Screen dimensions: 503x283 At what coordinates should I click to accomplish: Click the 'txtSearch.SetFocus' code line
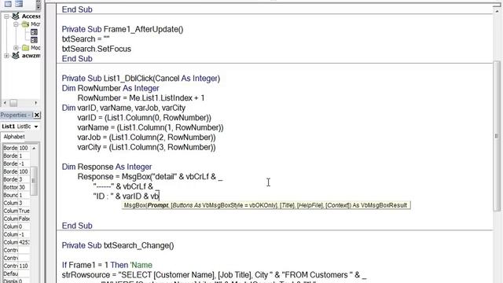tap(97, 49)
